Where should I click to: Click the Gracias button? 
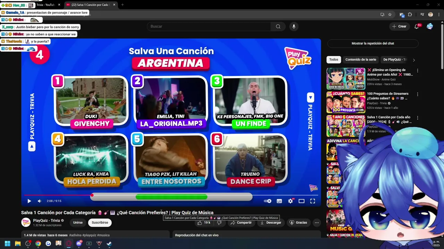(x=298, y=223)
